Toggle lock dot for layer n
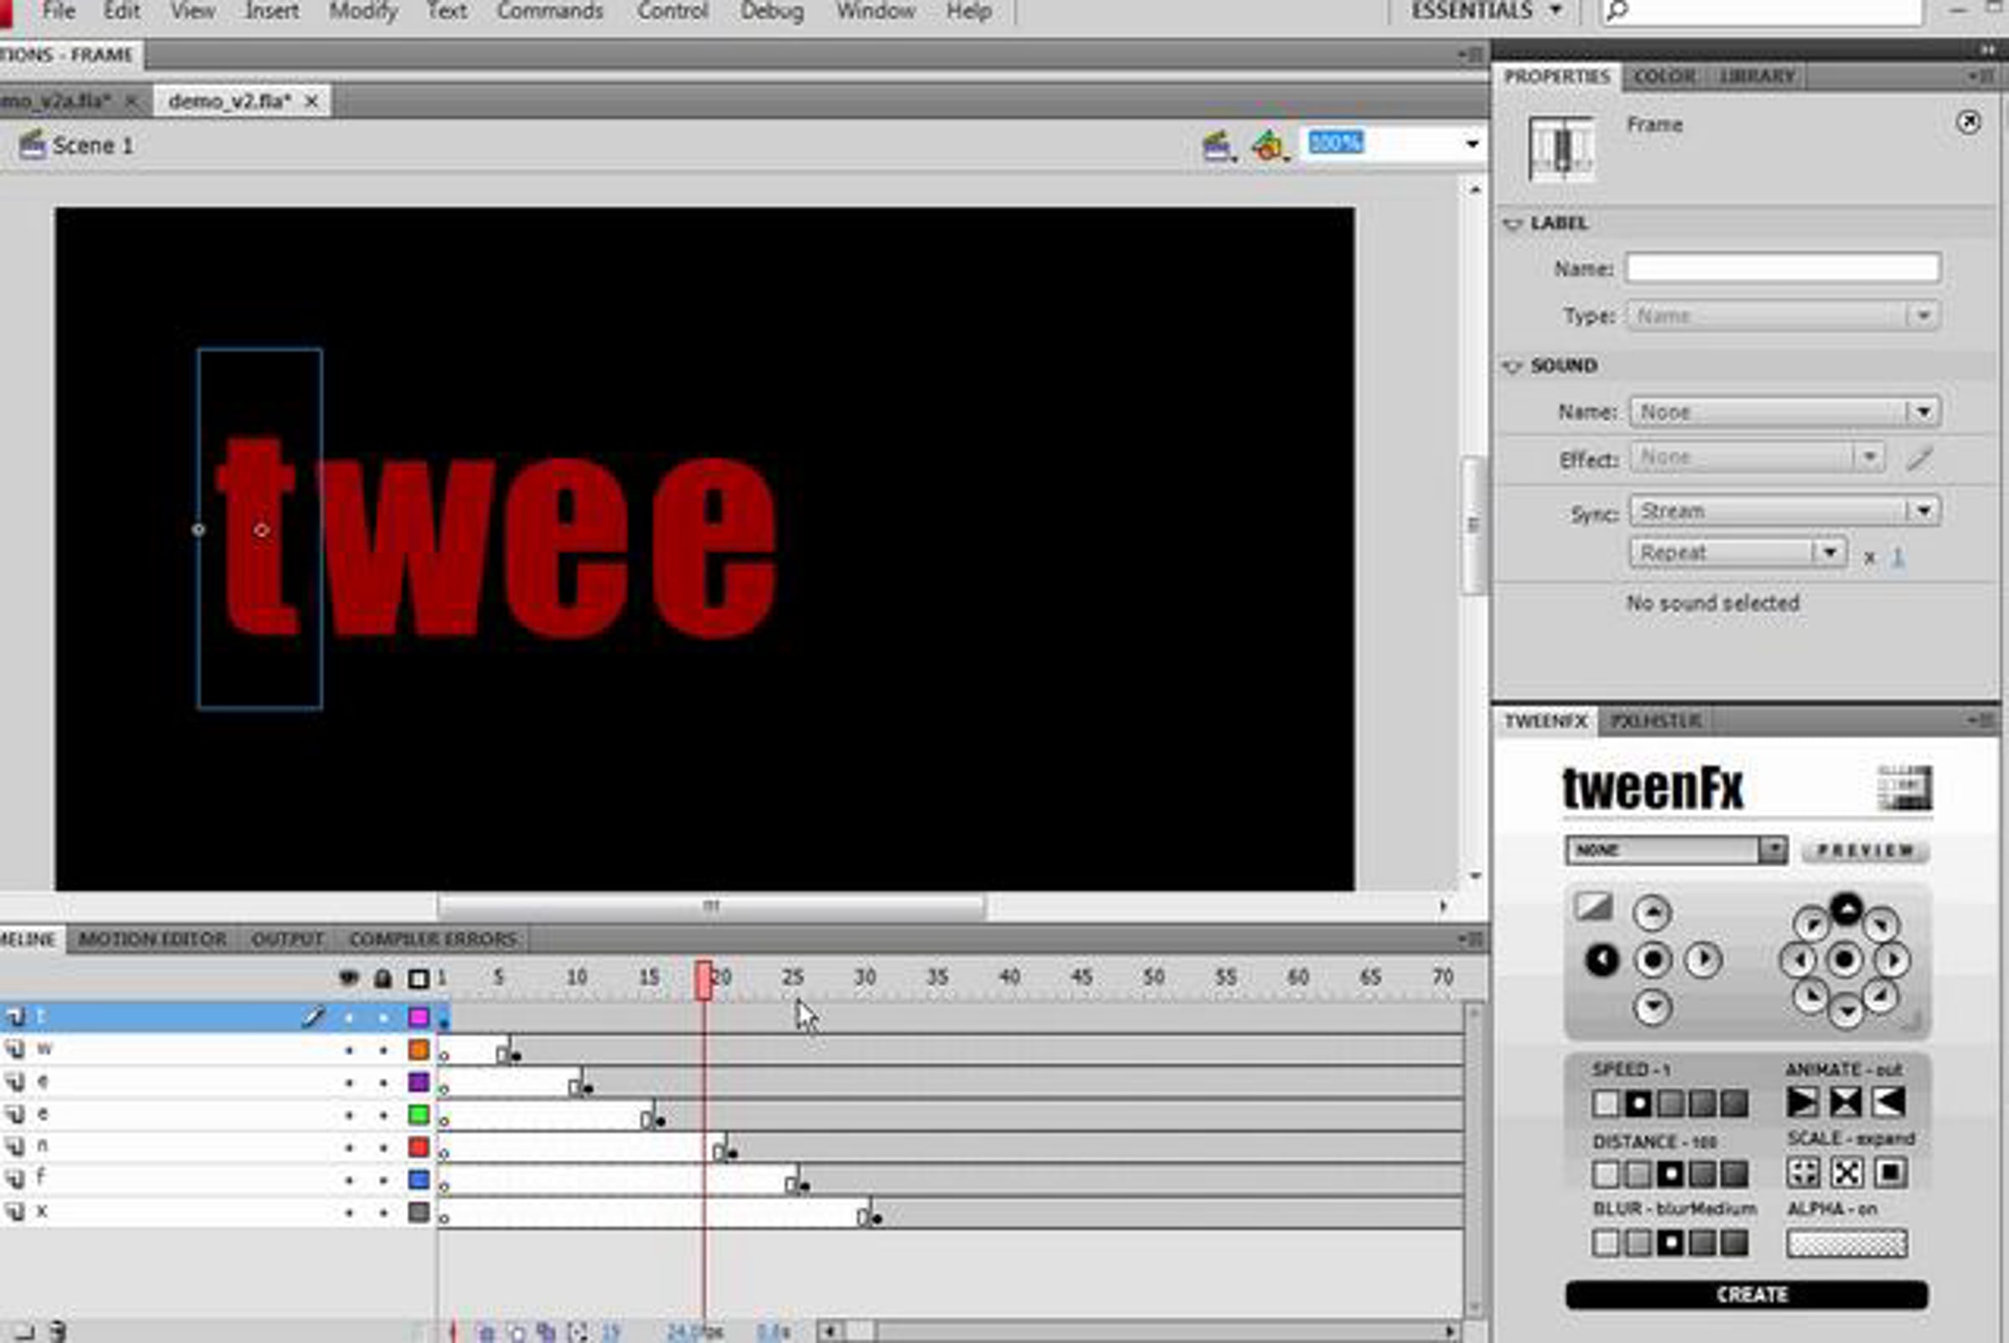This screenshot has width=2009, height=1343. (x=383, y=1148)
